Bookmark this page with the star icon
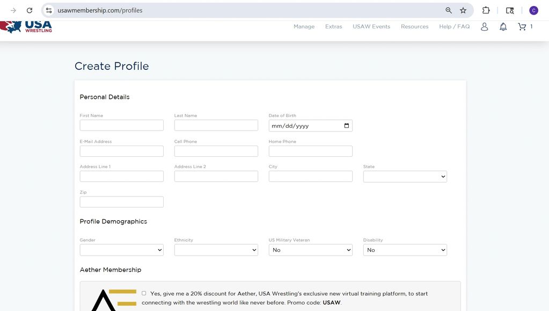This screenshot has height=311, width=549. pyautogui.click(x=463, y=10)
